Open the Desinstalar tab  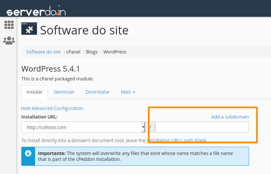click(x=98, y=92)
